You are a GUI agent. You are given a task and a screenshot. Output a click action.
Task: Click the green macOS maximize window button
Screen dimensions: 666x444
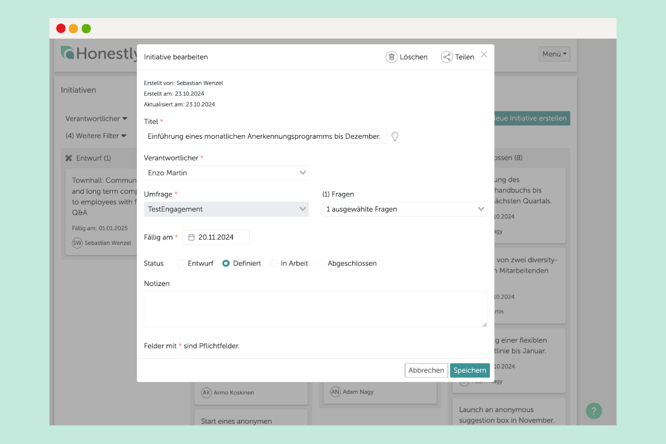click(x=86, y=28)
